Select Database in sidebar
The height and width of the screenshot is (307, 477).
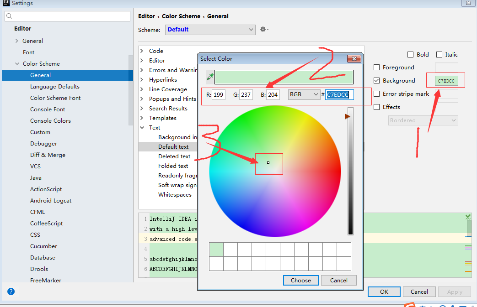tap(43, 258)
